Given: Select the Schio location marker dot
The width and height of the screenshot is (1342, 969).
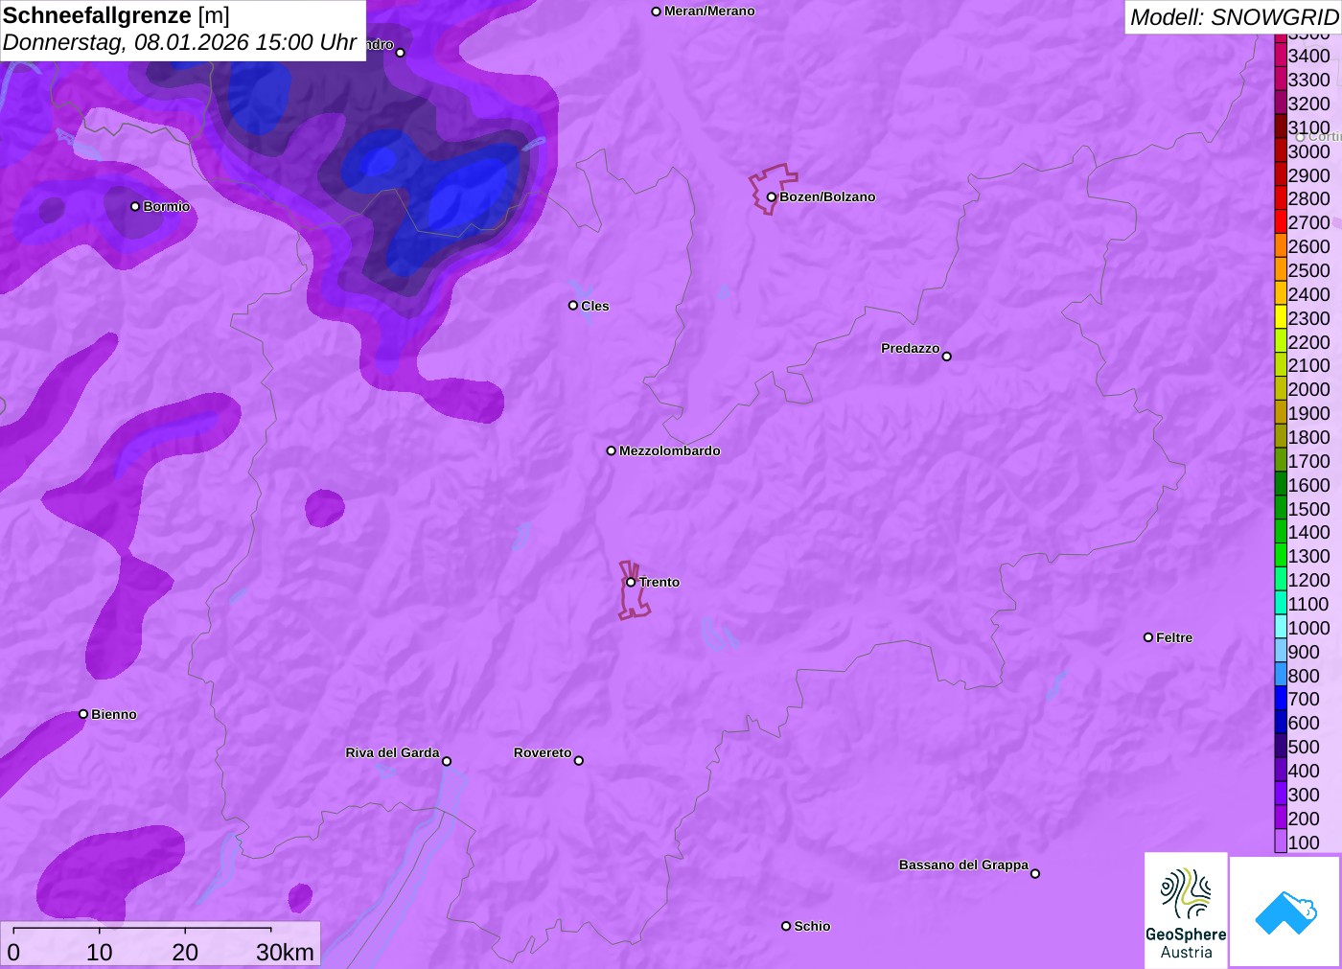Looking at the screenshot, I should pyautogui.click(x=786, y=926).
